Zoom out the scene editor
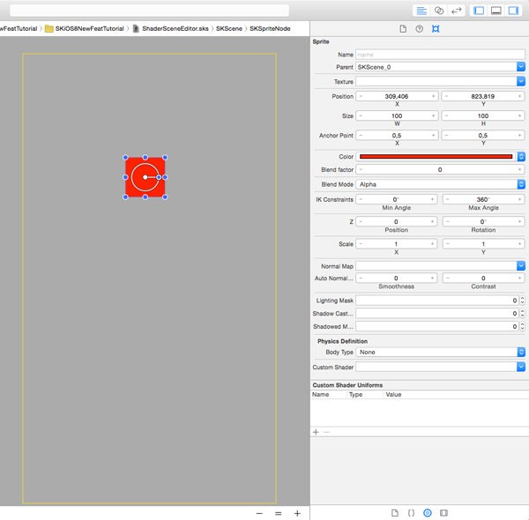The width and height of the screenshot is (529, 520). pyautogui.click(x=259, y=514)
